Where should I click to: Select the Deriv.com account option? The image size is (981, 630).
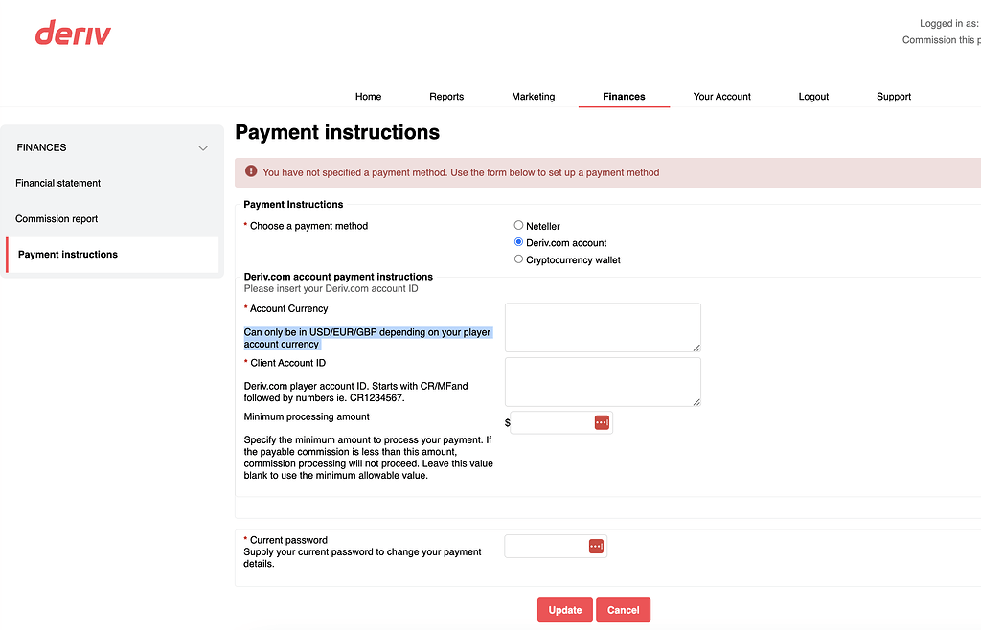518,242
